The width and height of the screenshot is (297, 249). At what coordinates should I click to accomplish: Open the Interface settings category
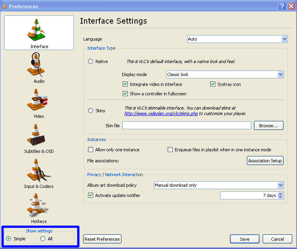[39, 33]
